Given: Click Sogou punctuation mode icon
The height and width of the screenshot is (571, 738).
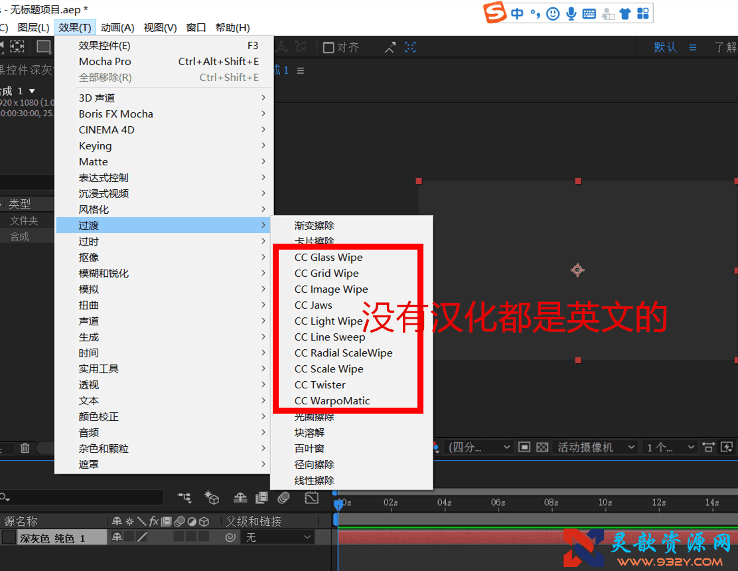Looking at the screenshot, I should coord(535,14).
